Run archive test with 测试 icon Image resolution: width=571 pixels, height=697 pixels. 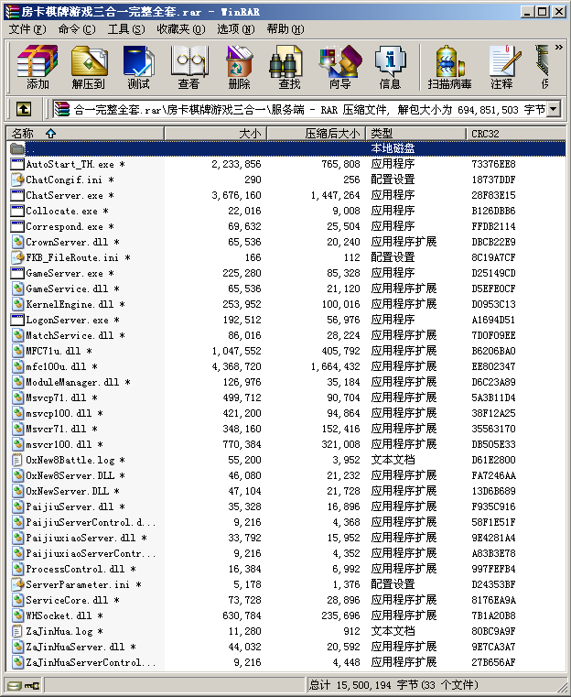tap(138, 67)
